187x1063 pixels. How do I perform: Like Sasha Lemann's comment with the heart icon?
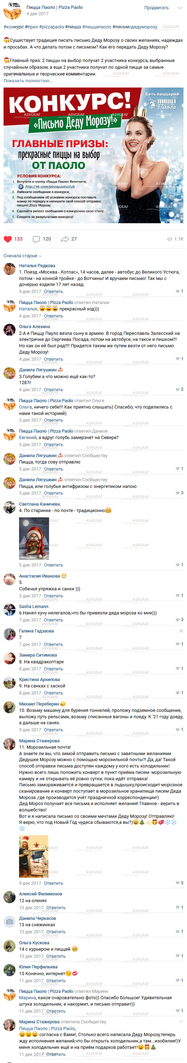point(177,620)
